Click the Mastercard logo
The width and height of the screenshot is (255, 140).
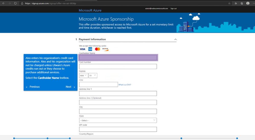pyautogui.click(x=98, y=49)
